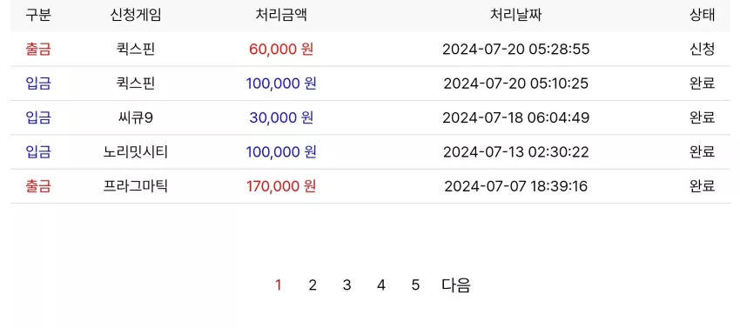Select the 프라그마틱 game entry
The image size is (740, 328).
tap(136, 186)
